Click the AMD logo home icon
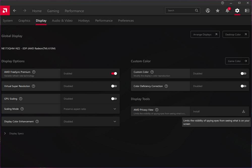 click(x=5, y=11)
